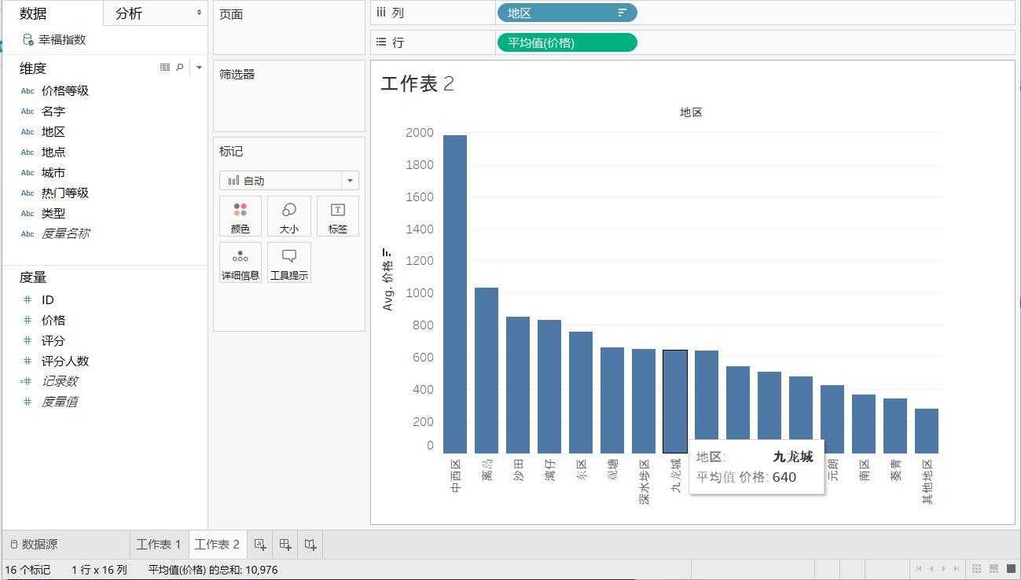Screen dimensions: 1021x580
Task: Click the new worksheet icon
Action: (x=260, y=544)
